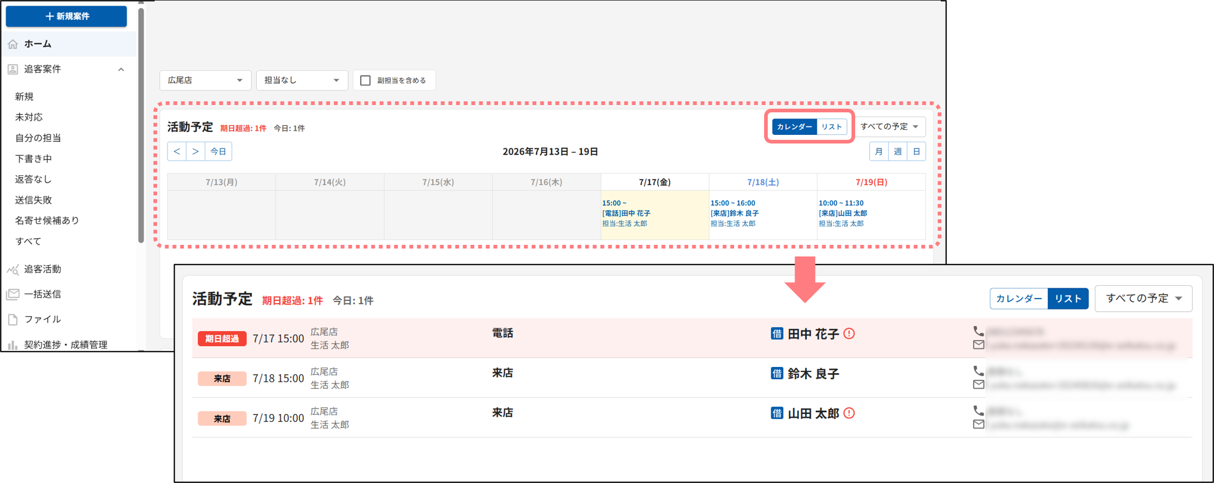This screenshot has height=483, width=1214.
Task: Click the alert icon next to 山田 太郎
Action: click(849, 413)
